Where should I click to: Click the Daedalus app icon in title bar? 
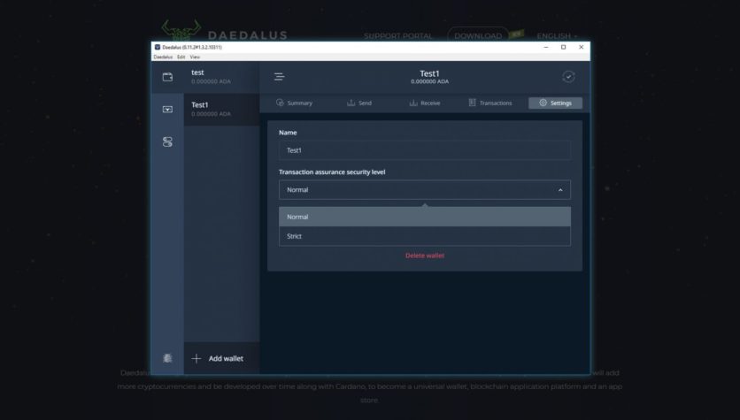point(158,47)
